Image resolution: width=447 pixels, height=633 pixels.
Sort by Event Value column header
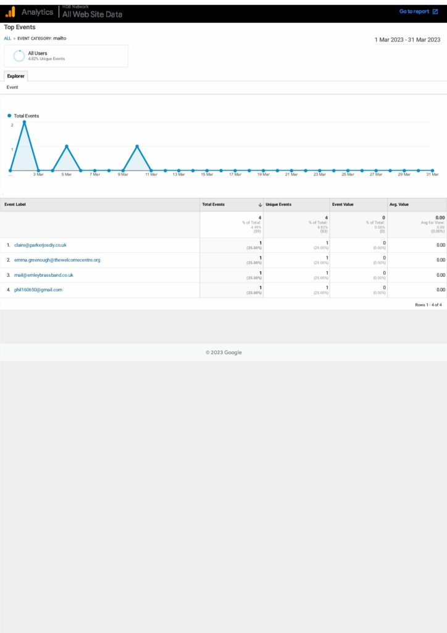(343, 205)
